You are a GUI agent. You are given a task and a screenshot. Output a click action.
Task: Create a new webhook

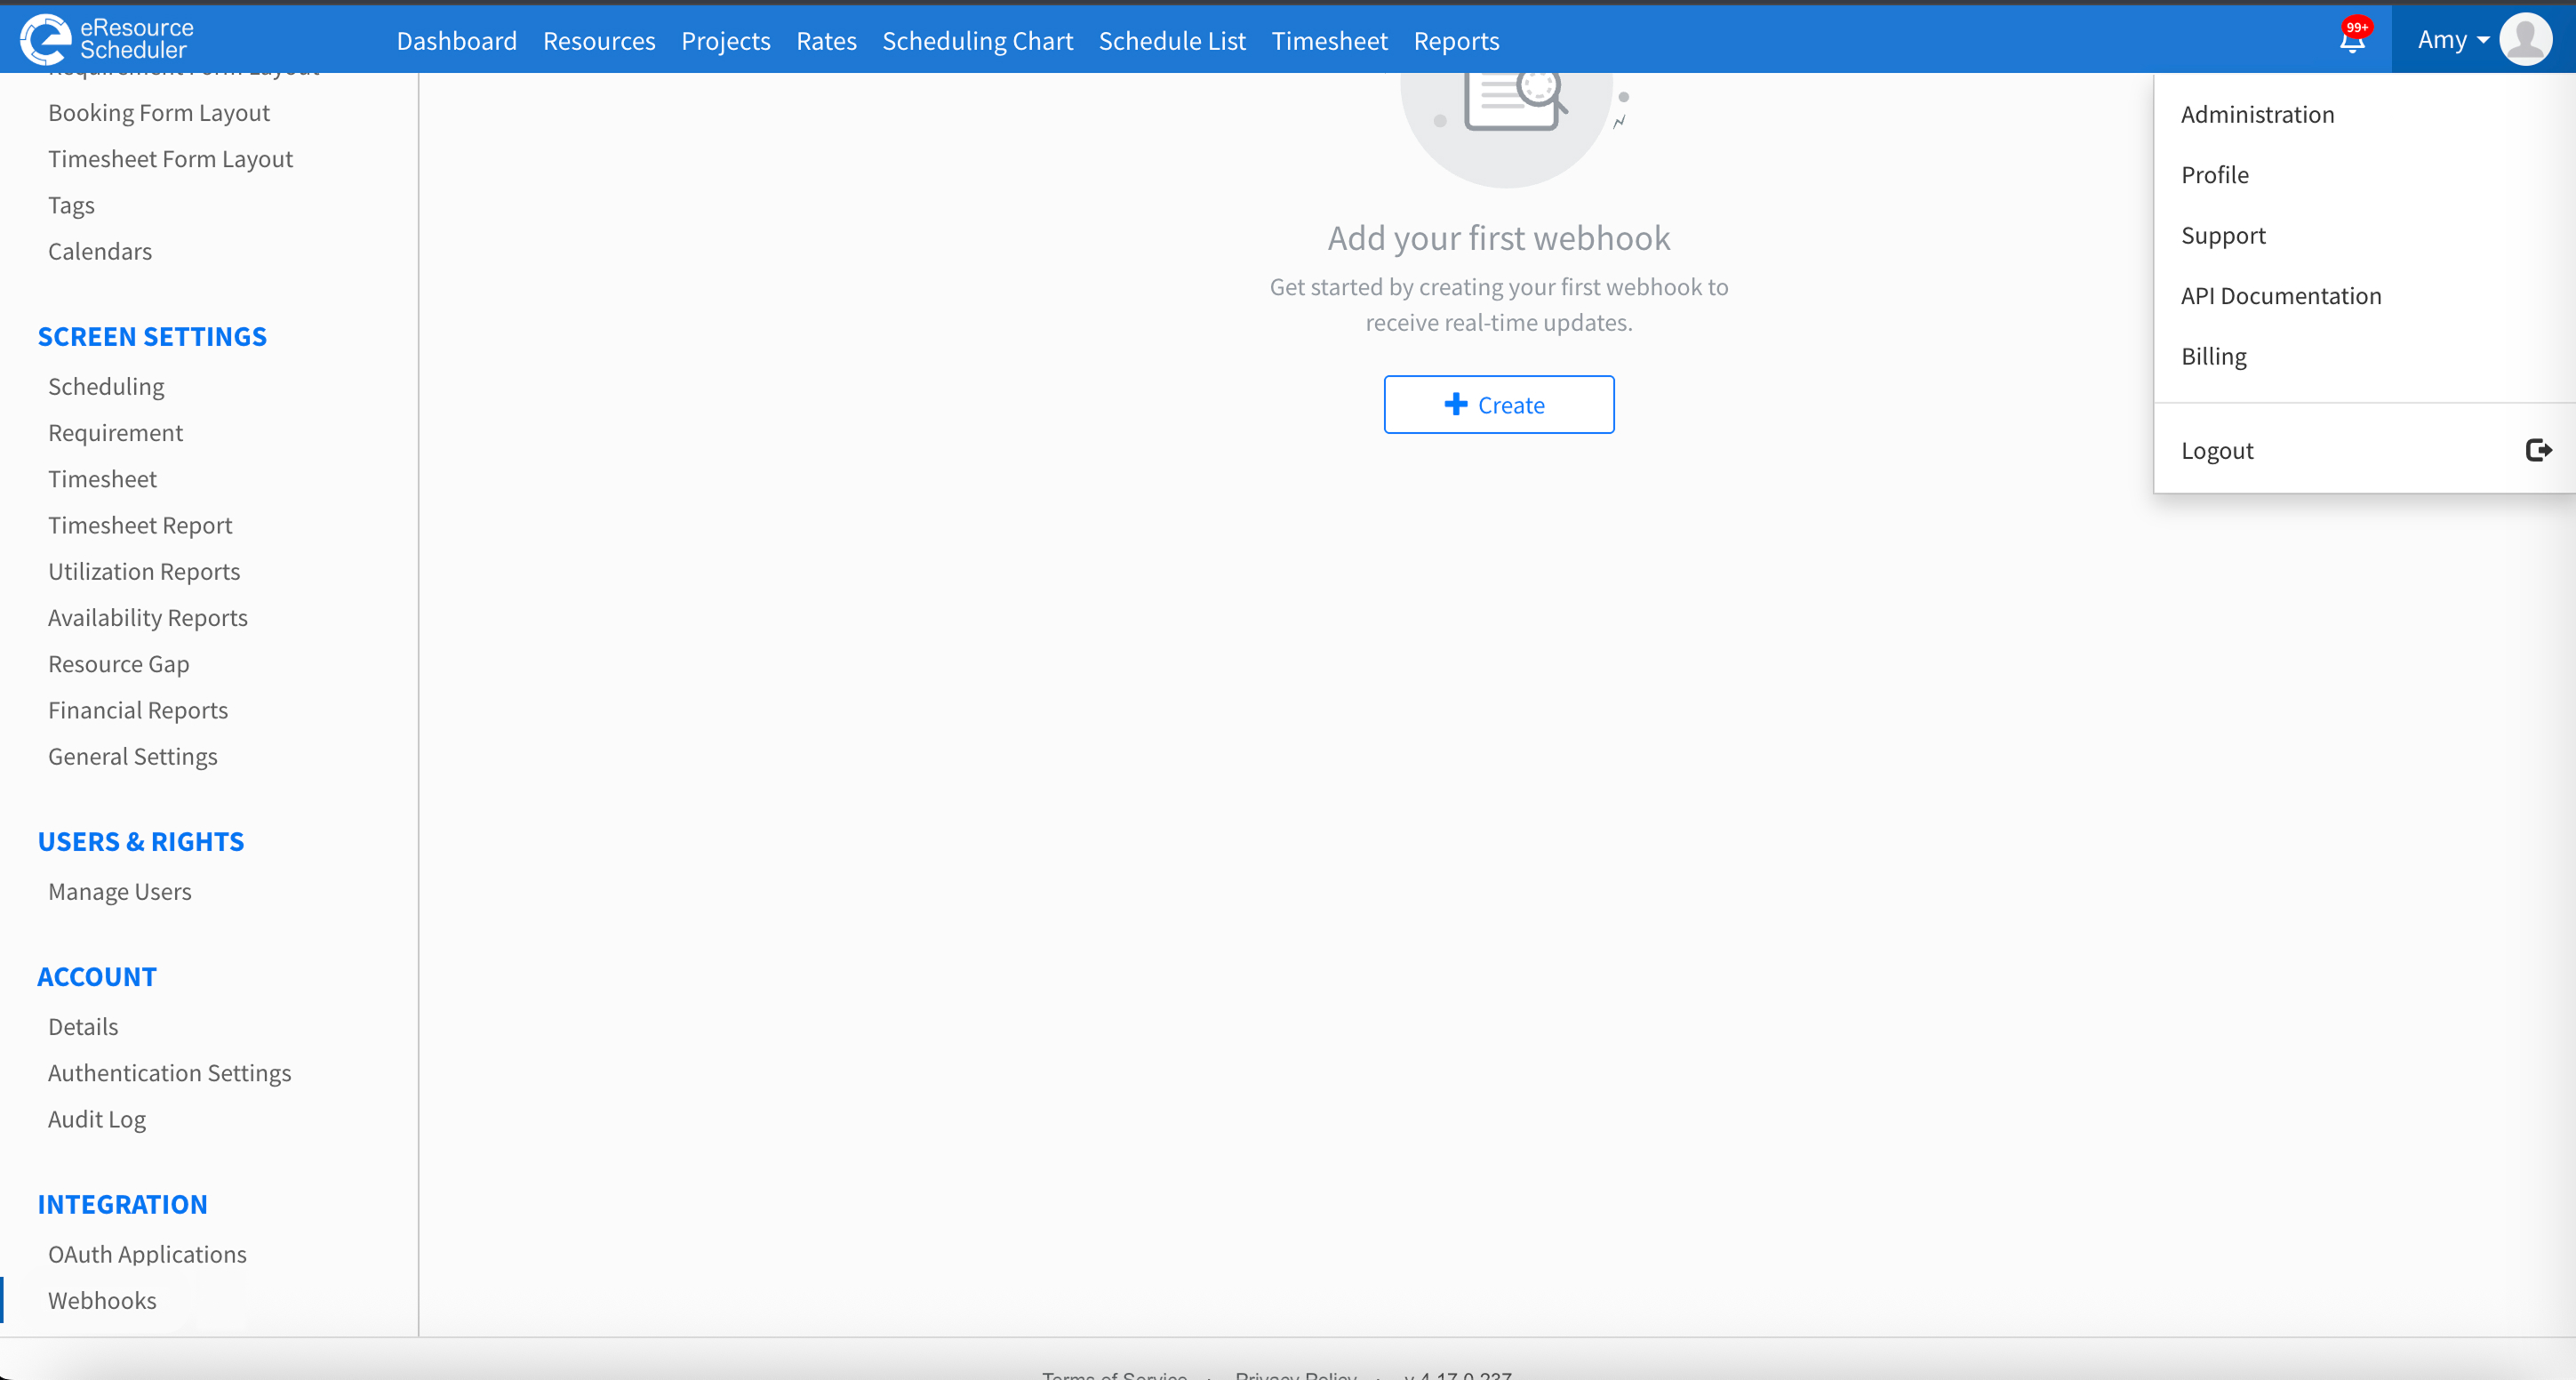coord(1499,404)
